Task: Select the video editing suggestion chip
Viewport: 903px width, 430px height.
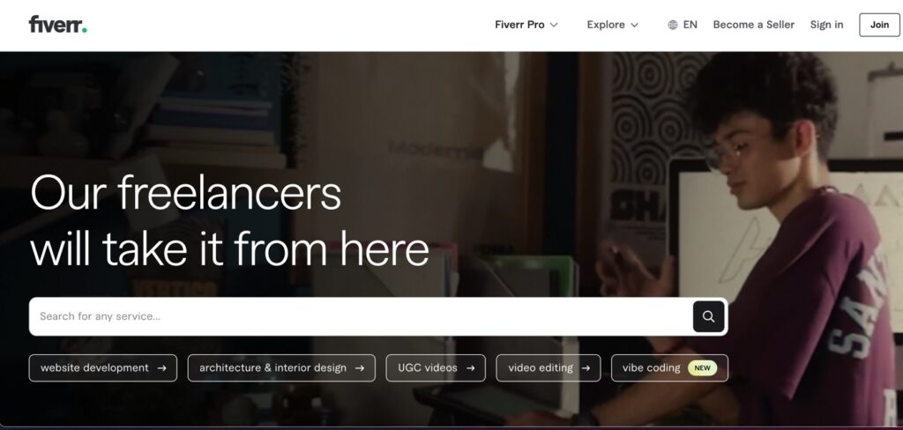Action: [549, 367]
